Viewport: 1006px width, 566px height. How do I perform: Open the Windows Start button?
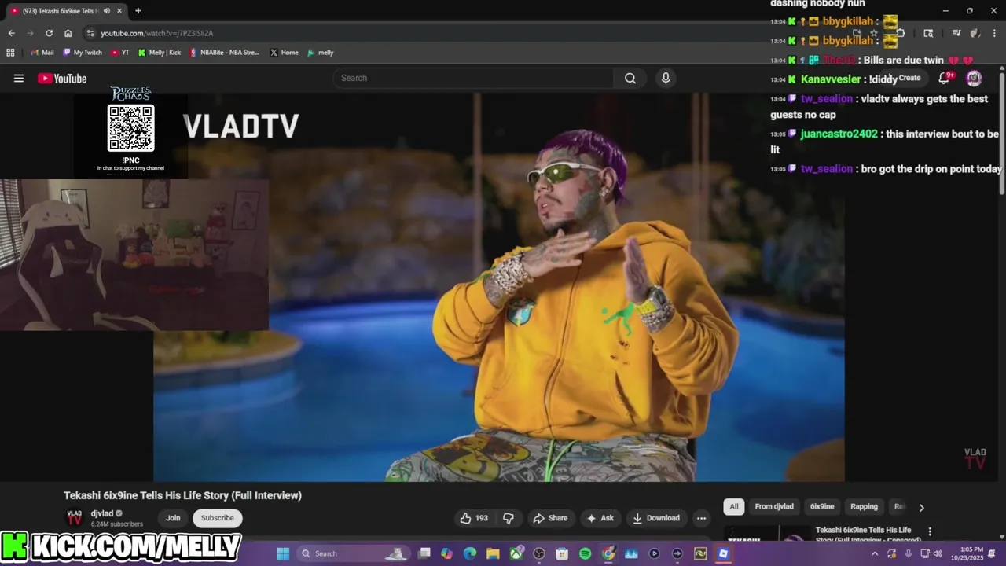click(283, 553)
